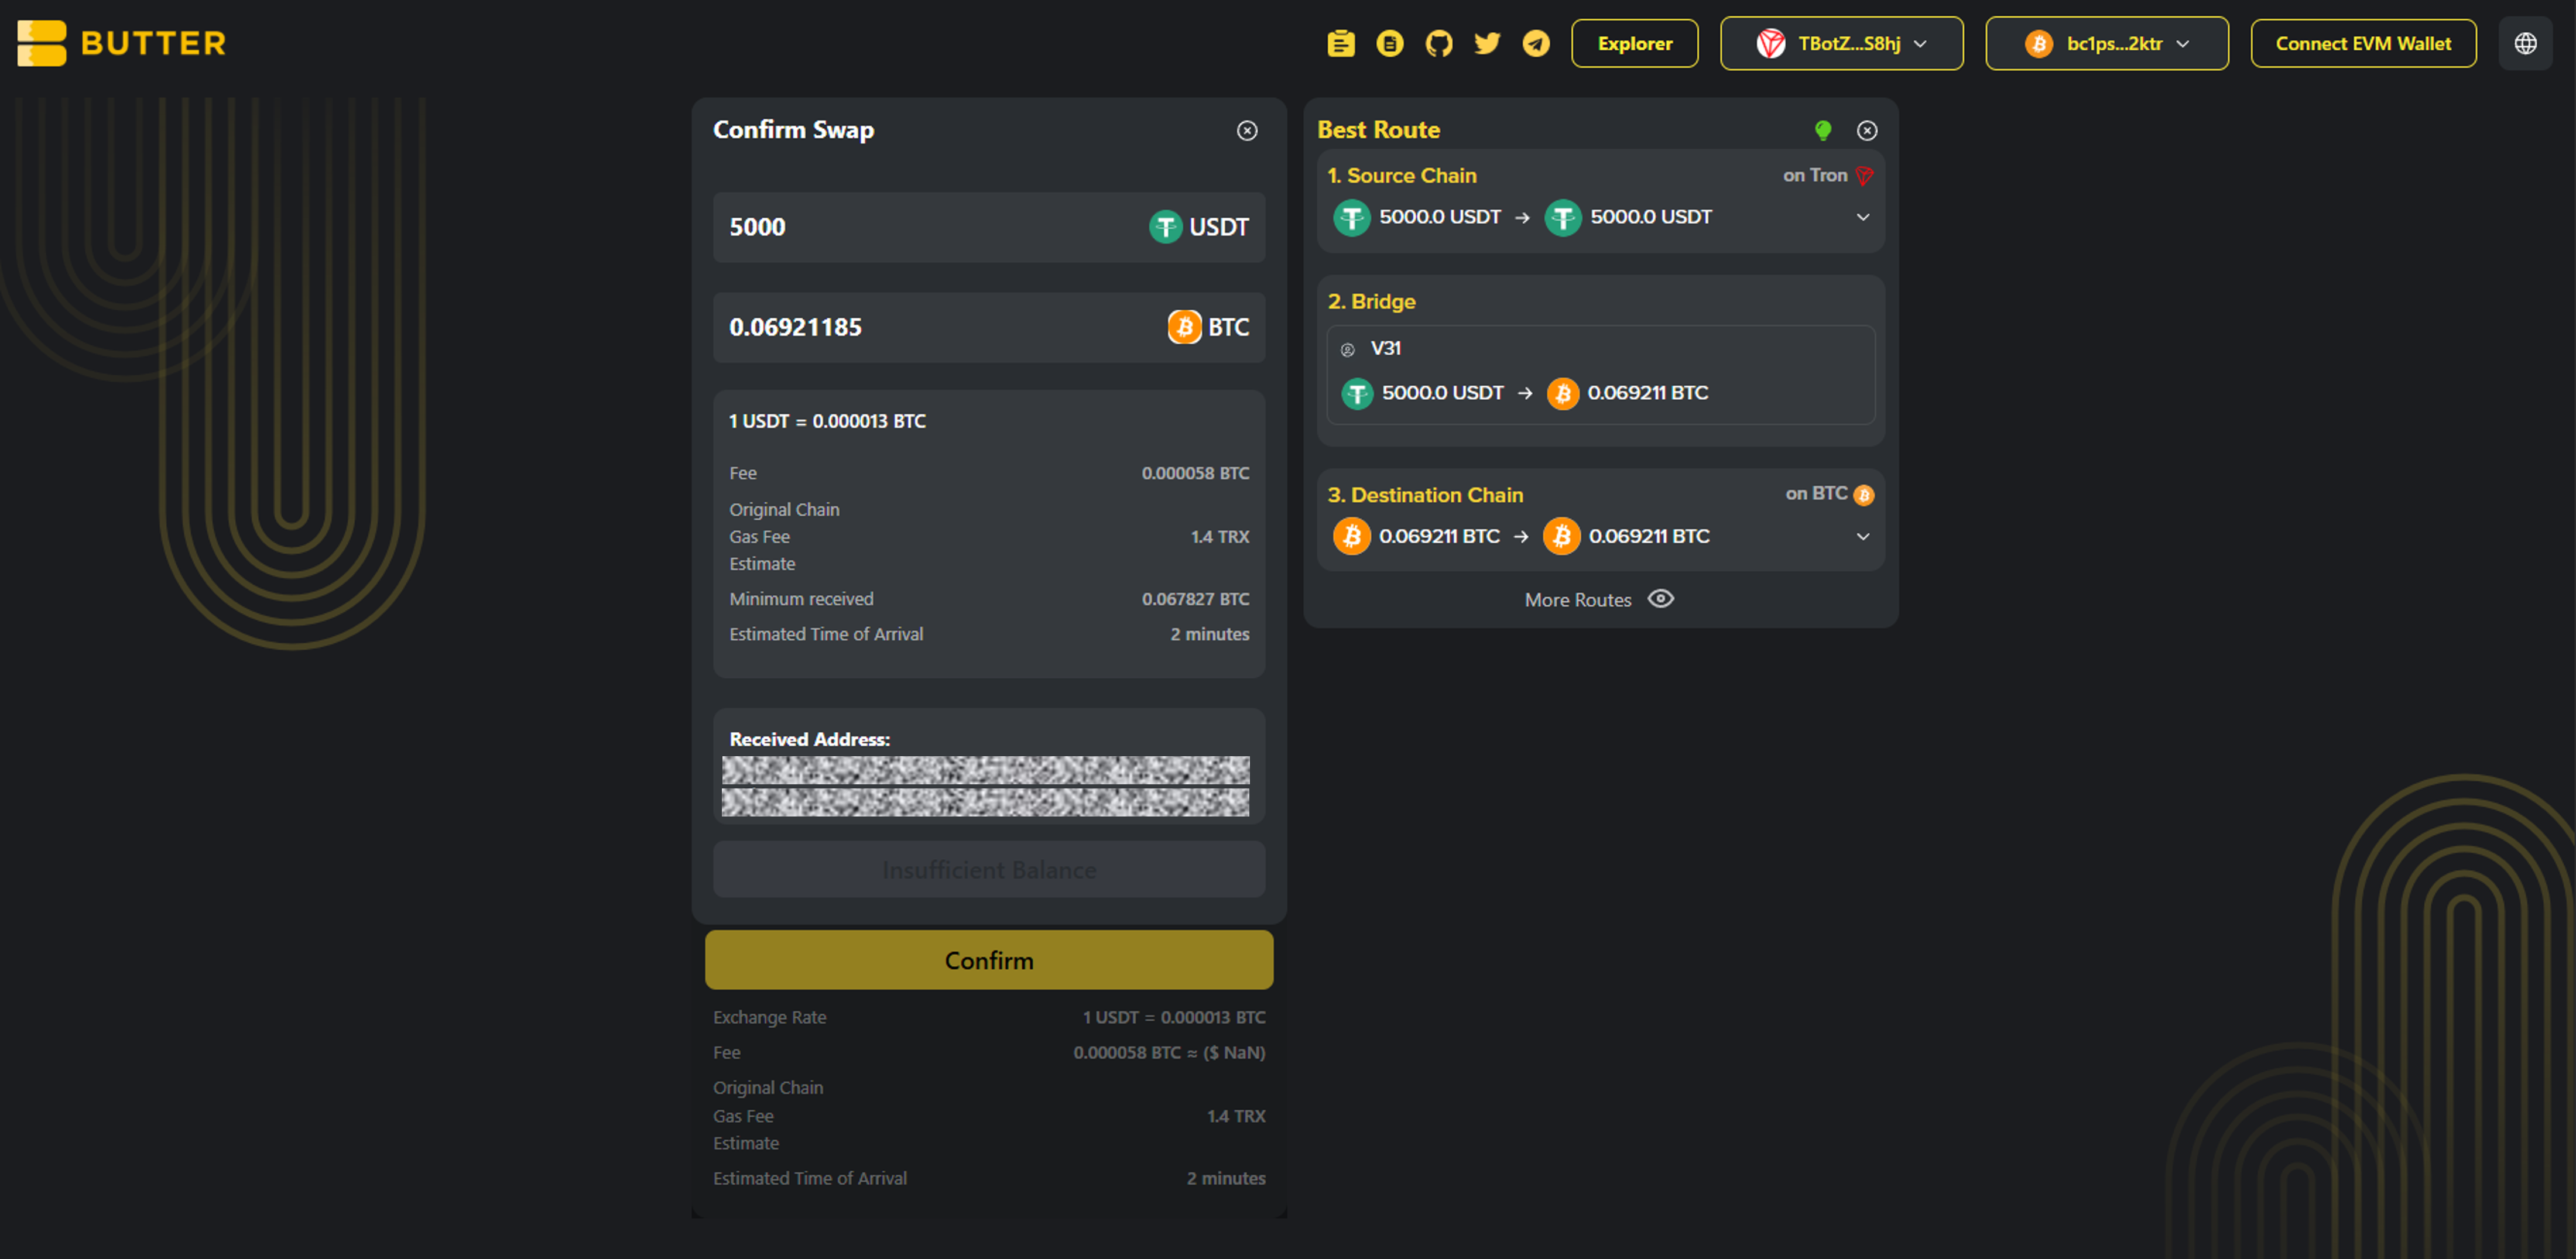Open the Twitter icon link
This screenshot has width=2576, height=1259.
click(1487, 43)
